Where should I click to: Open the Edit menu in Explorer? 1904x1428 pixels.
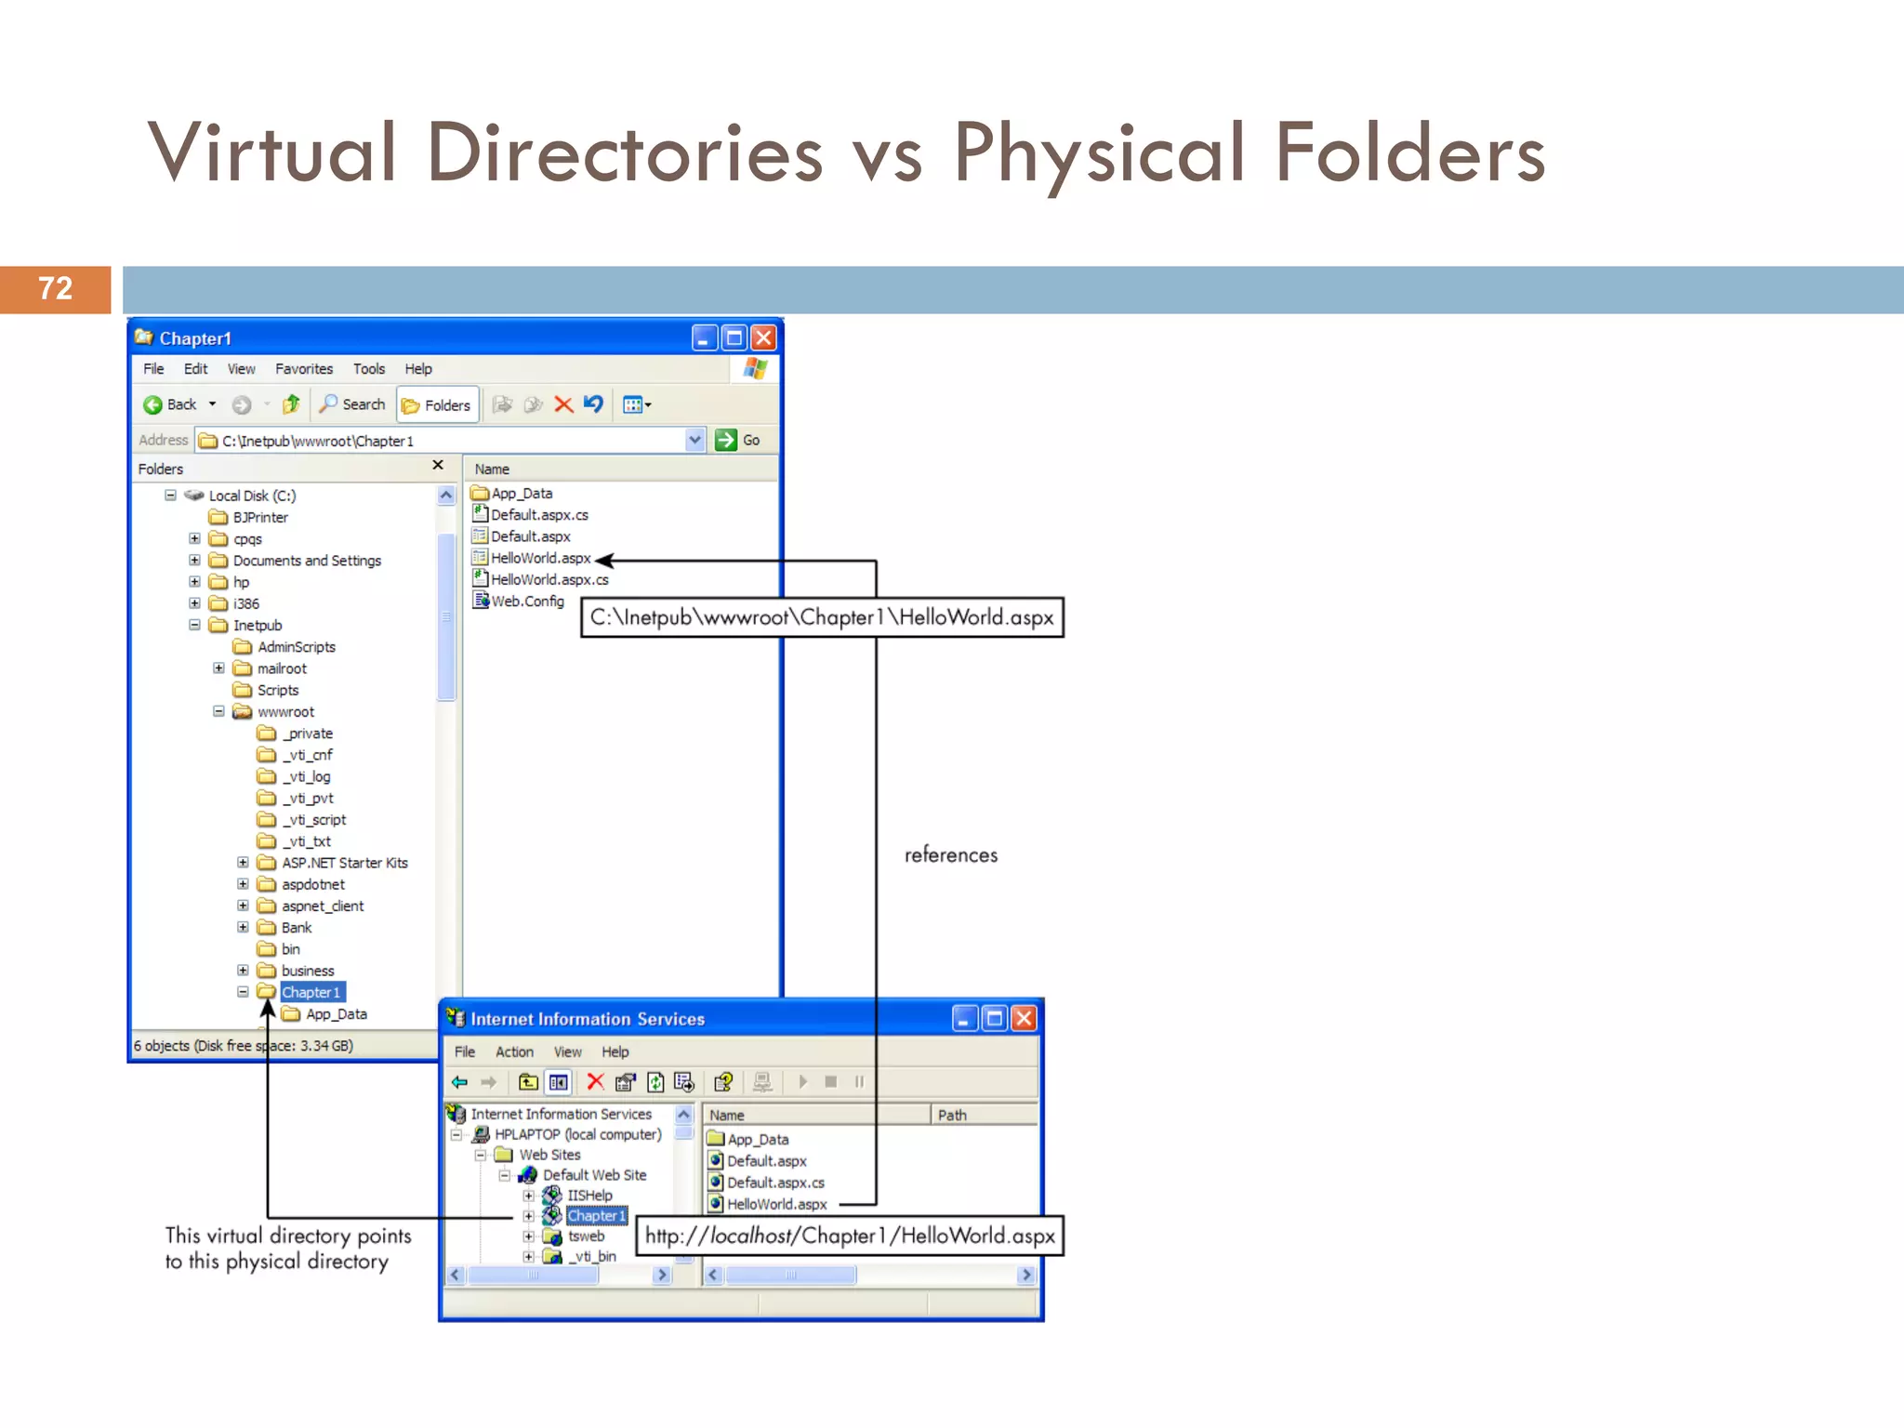[195, 369]
